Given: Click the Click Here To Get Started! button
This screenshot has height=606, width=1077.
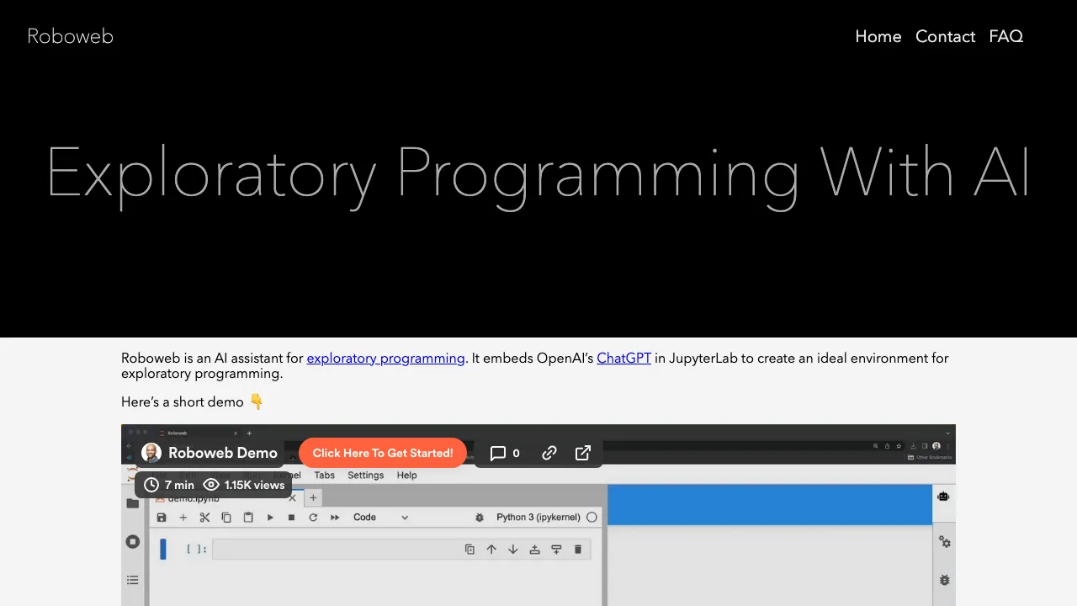Looking at the screenshot, I should click(x=383, y=453).
